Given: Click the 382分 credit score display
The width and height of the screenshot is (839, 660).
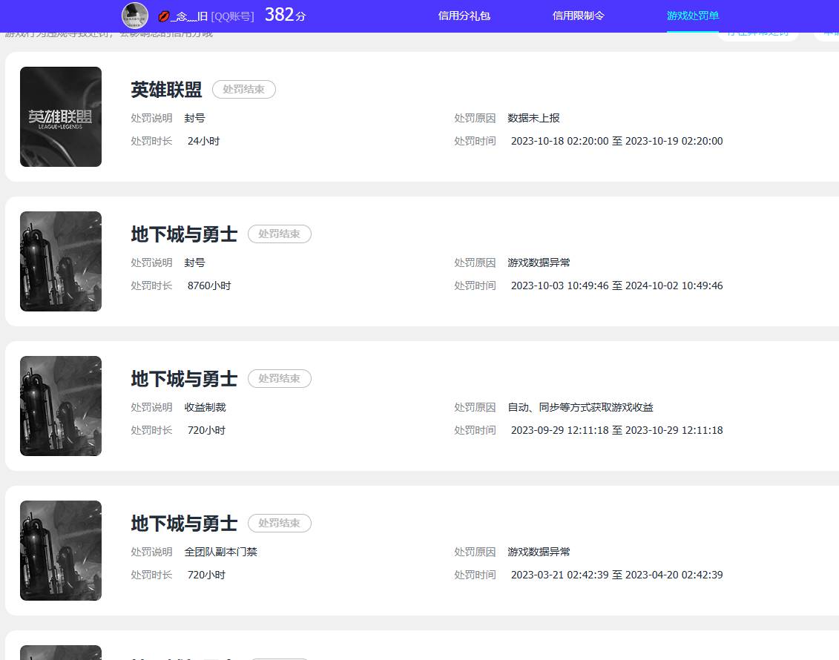Looking at the screenshot, I should (x=284, y=14).
